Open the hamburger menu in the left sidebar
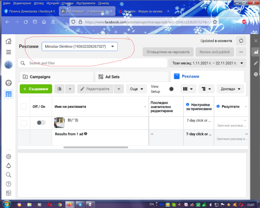This screenshot has height=208, width=260. click(x=9, y=52)
